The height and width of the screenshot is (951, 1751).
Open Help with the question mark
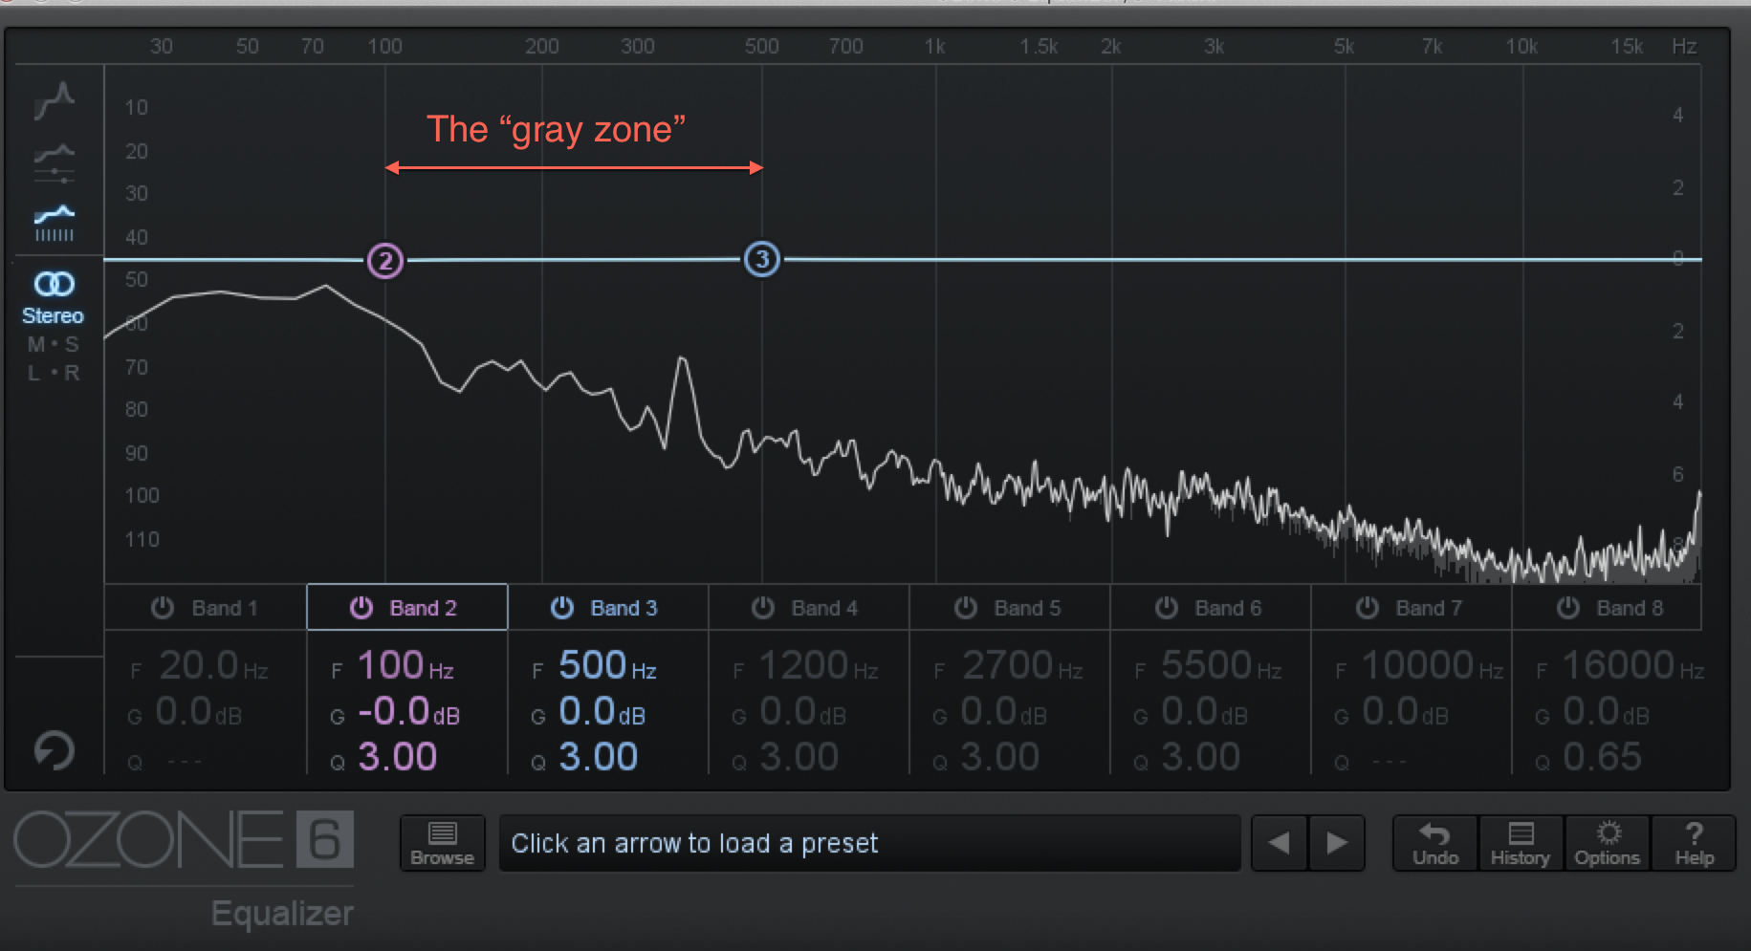(x=1694, y=843)
